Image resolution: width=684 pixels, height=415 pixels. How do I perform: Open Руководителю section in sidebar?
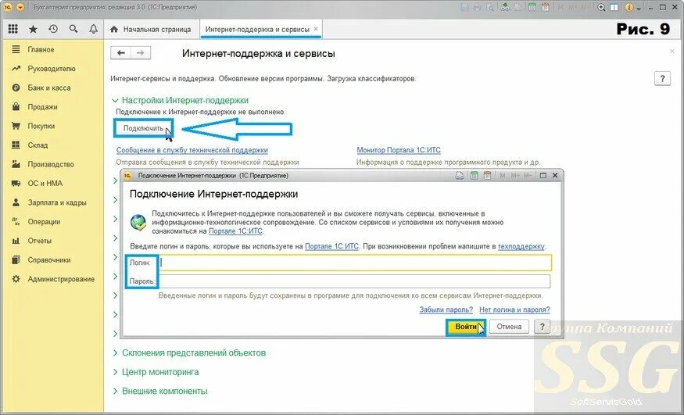pos(53,69)
